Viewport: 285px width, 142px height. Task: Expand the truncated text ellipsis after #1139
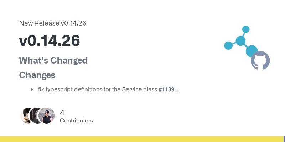176,90
